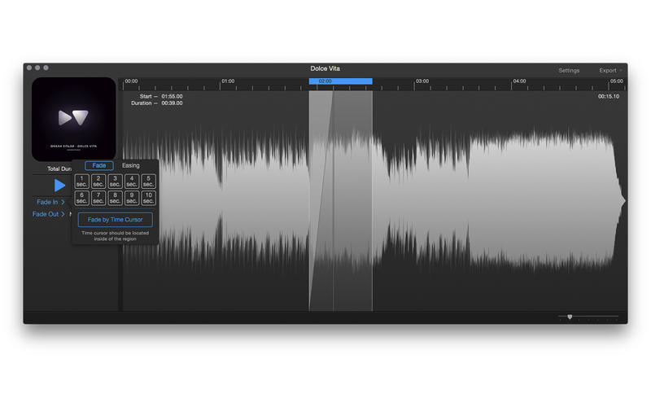Set fade length to 2 sec.
Viewport: 651px width, 407px height.
point(98,182)
